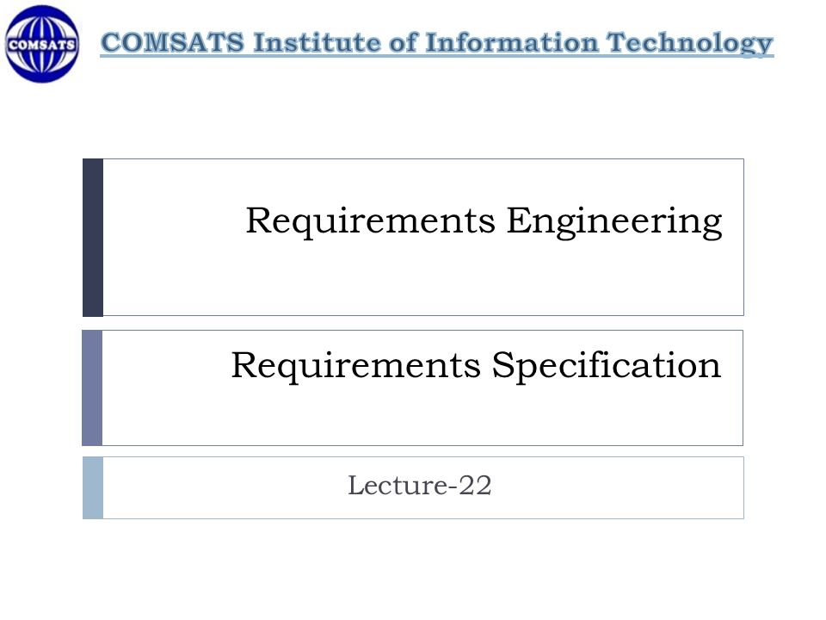The image size is (826, 620).
Task: Click the Lecture-22 text
Action: pos(420,486)
